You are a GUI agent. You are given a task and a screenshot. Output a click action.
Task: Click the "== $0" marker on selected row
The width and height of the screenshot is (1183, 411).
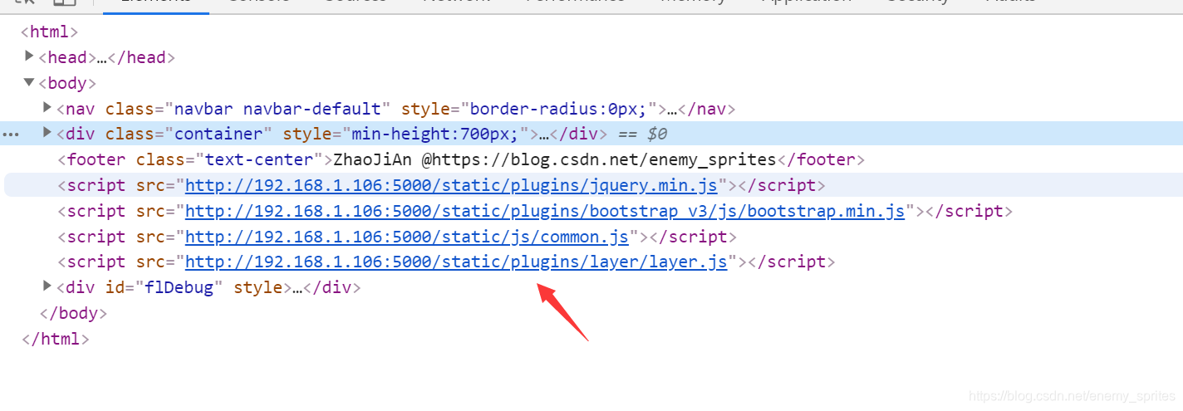[x=642, y=134]
